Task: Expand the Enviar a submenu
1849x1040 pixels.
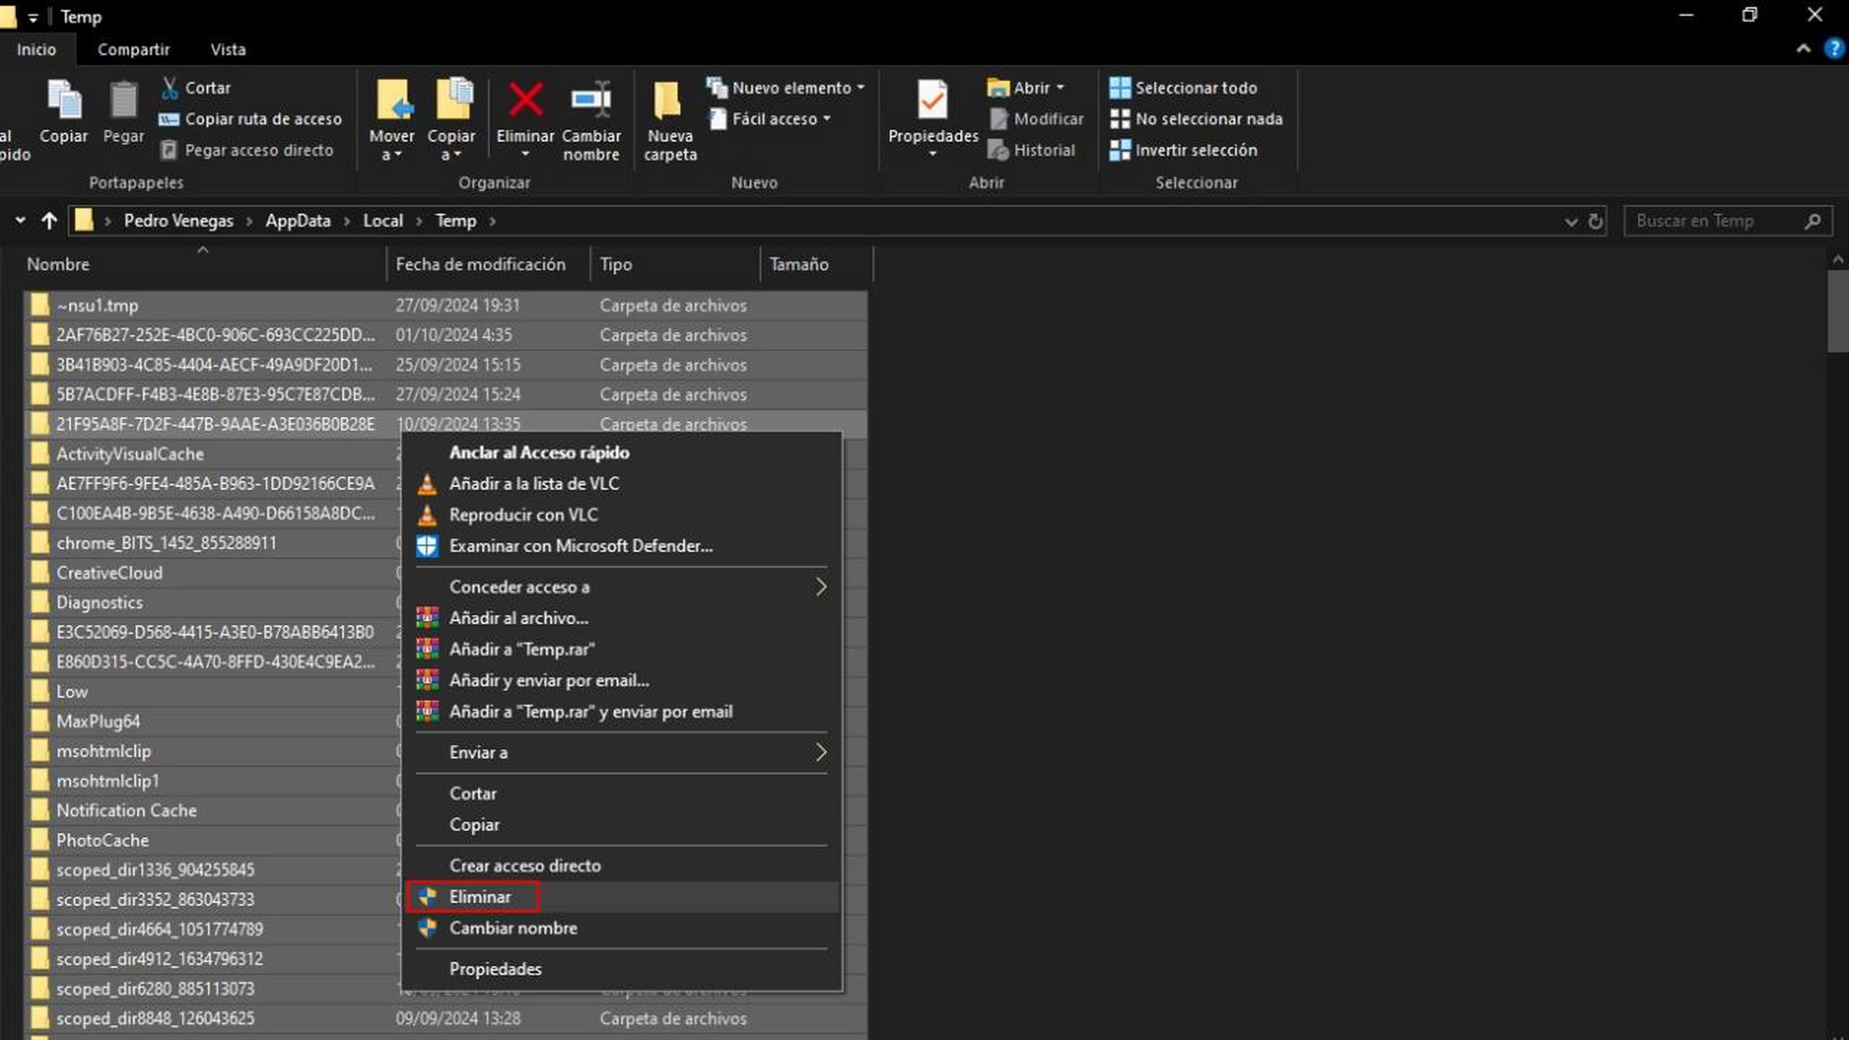Action: point(622,753)
